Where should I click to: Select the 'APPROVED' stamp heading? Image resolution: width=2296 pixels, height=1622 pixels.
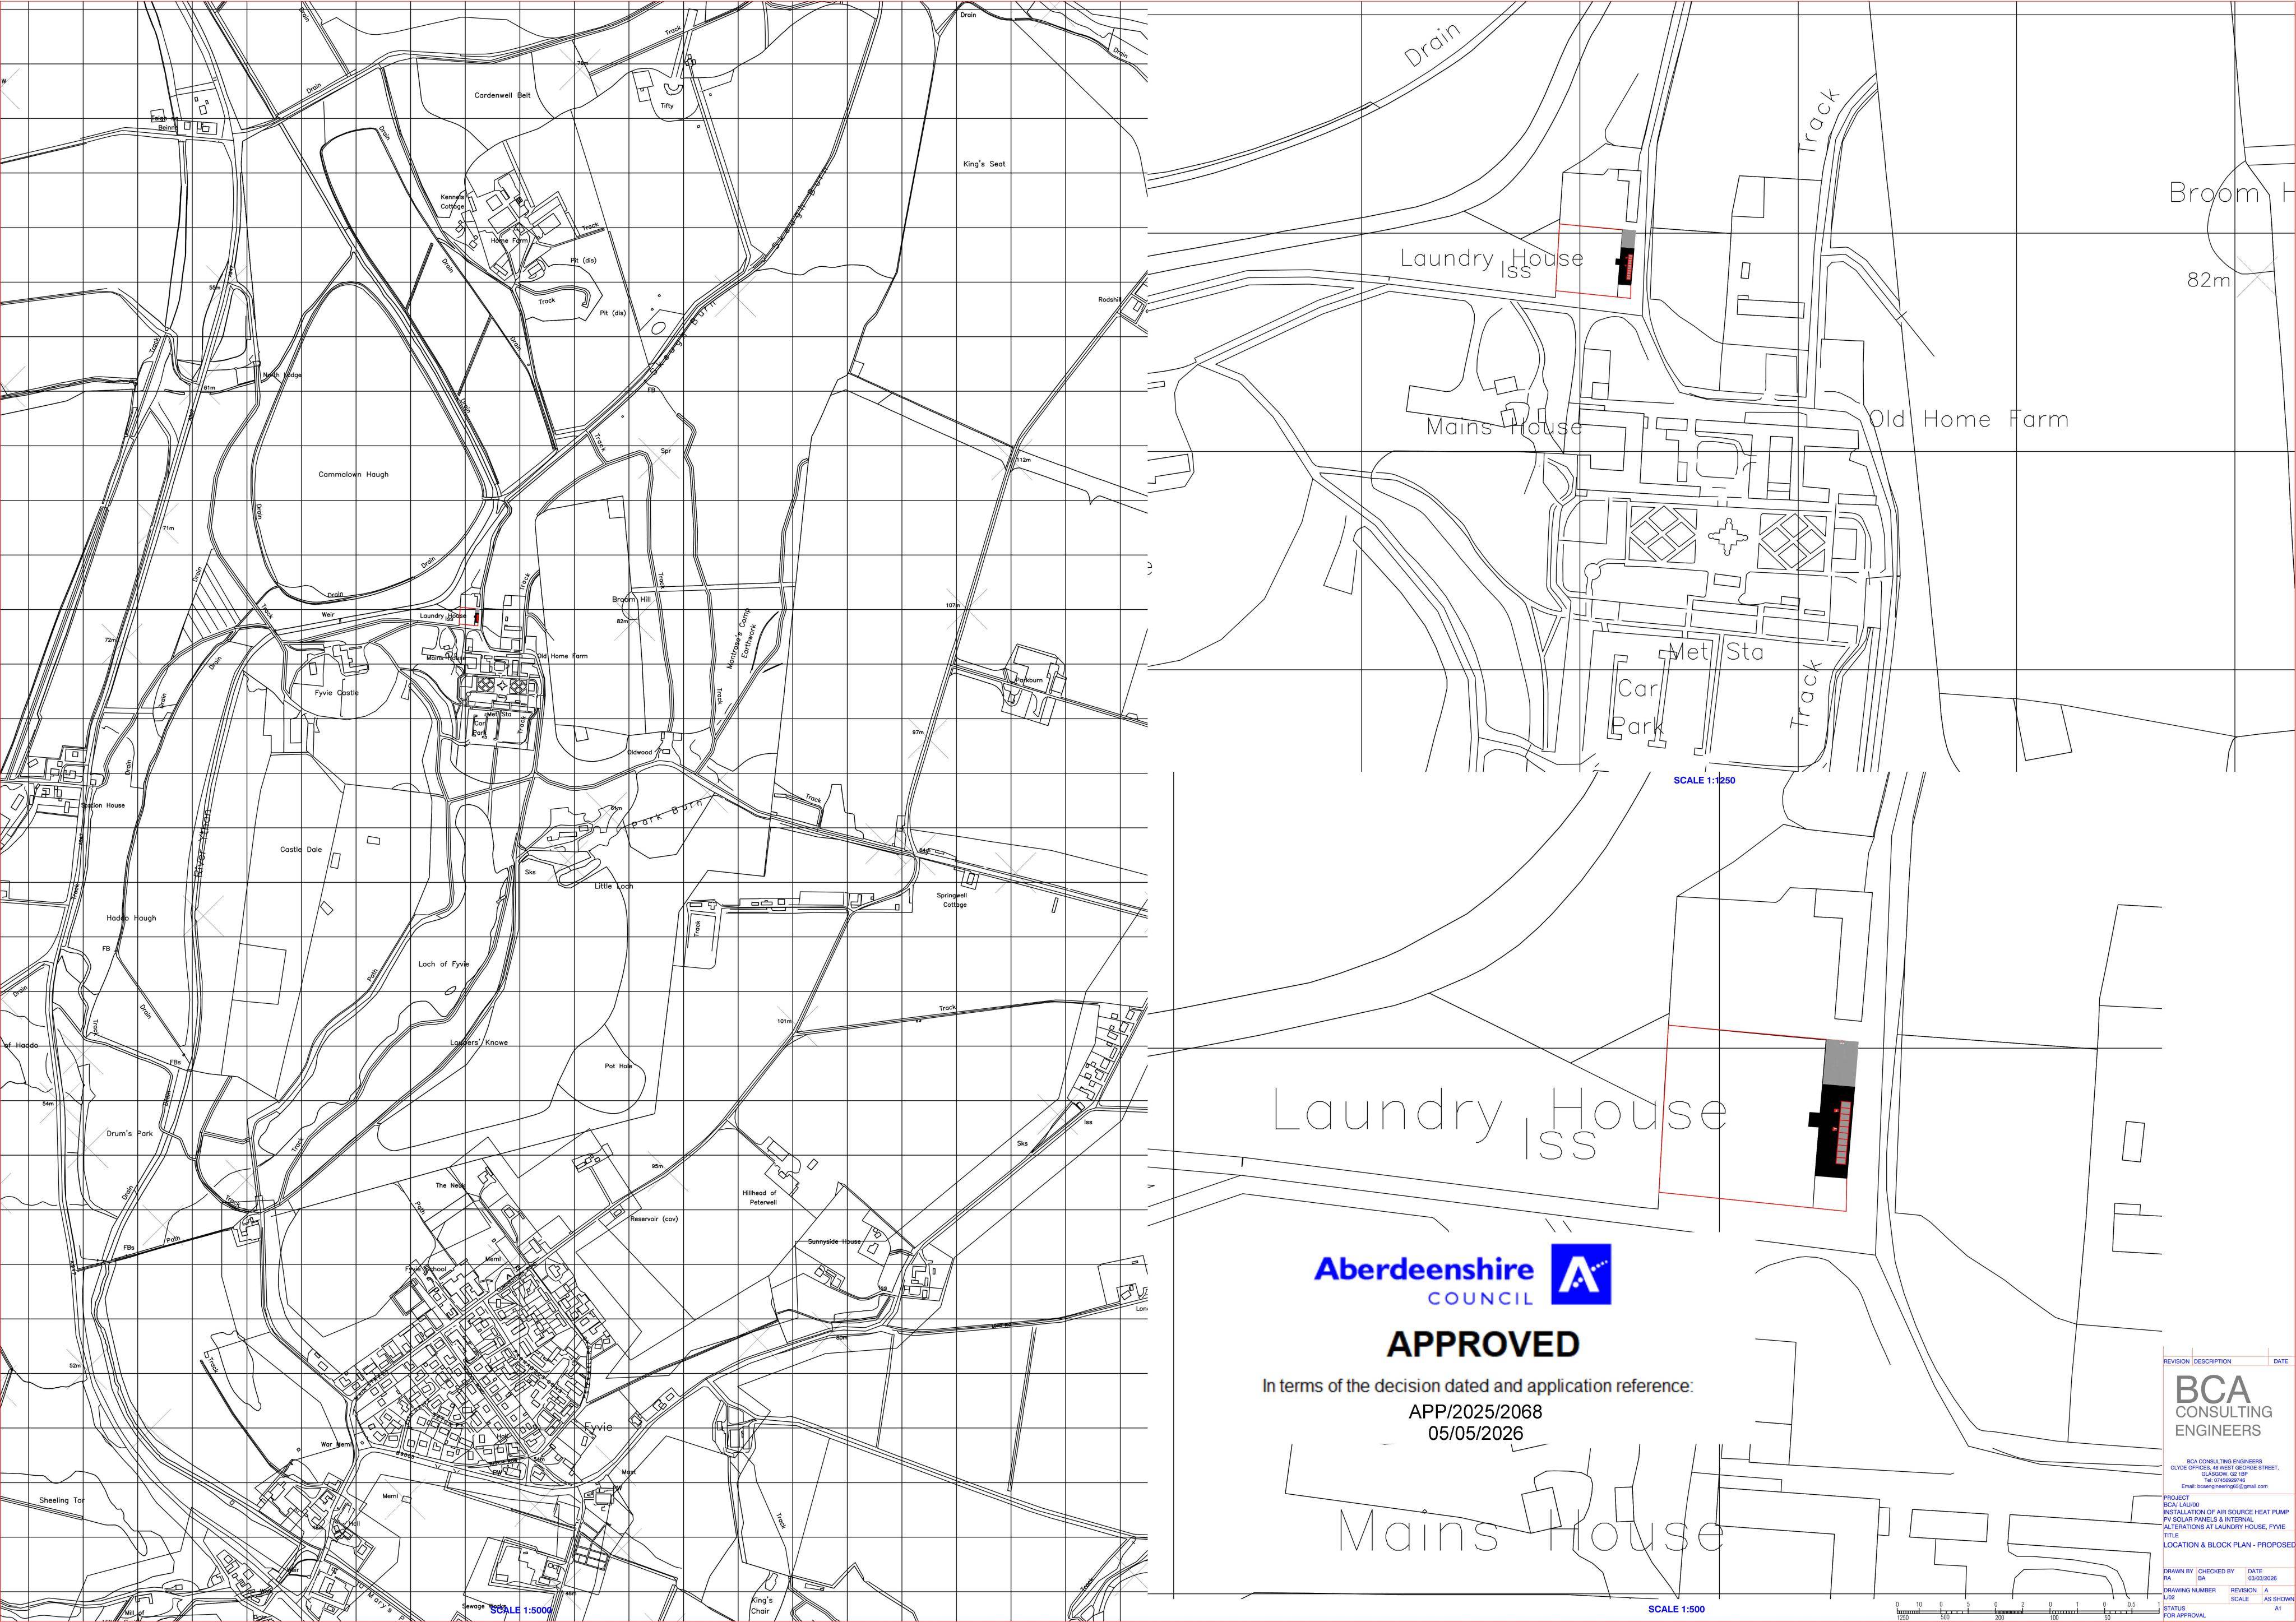coord(1483,1344)
